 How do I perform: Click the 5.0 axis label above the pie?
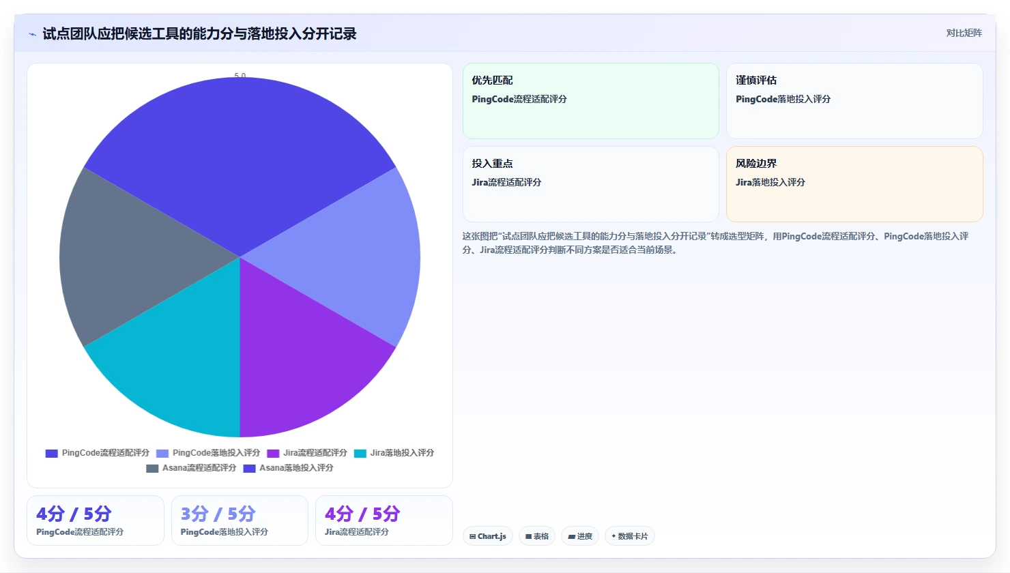pos(240,76)
